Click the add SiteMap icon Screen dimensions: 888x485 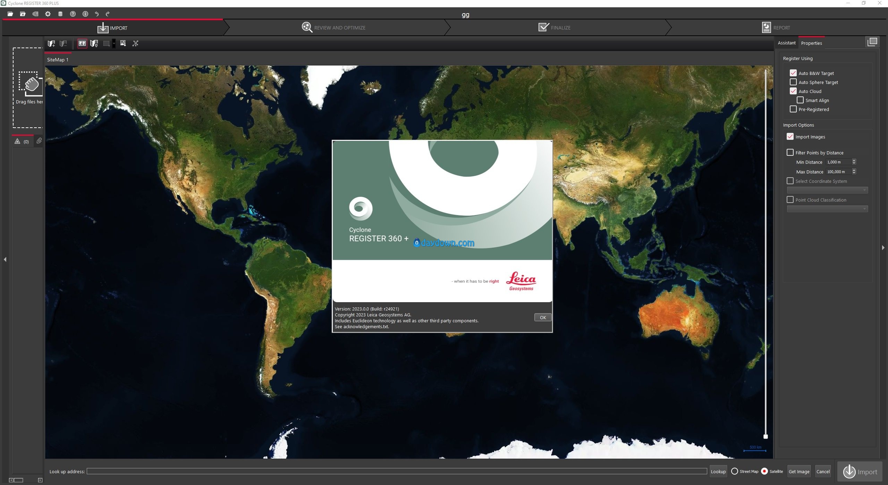click(x=51, y=43)
